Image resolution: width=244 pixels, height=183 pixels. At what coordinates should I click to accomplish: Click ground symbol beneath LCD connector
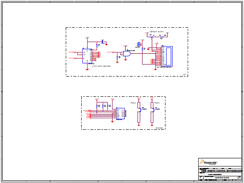coord(155,70)
